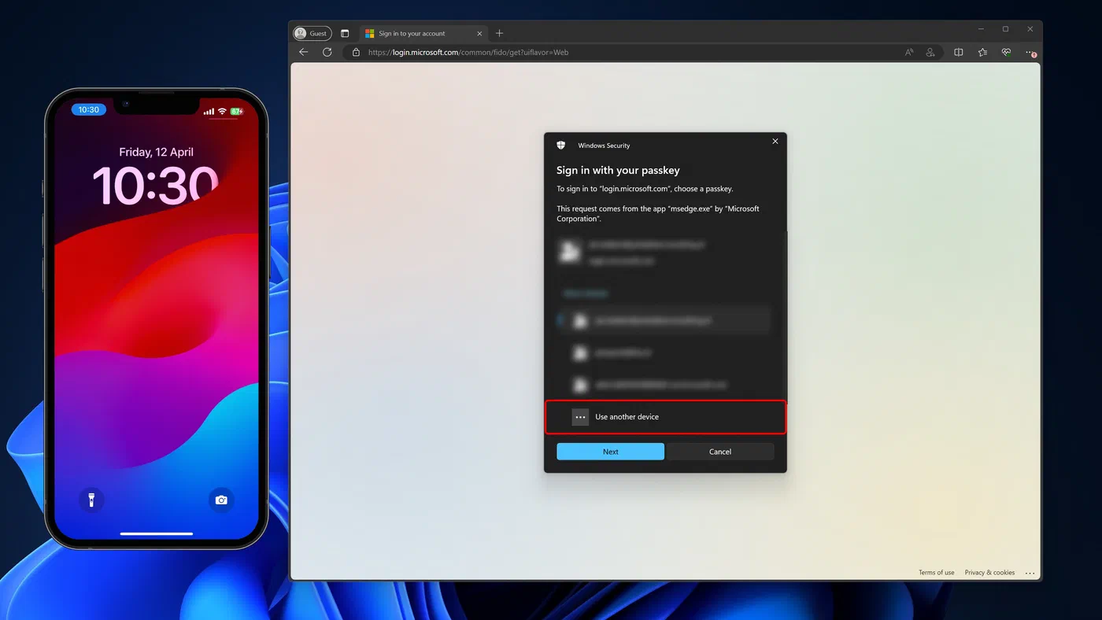This screenshot has width=1102, height=620.
Task: Cancel the passkey sign-in dialog
Action: click(x=720, y=452)
